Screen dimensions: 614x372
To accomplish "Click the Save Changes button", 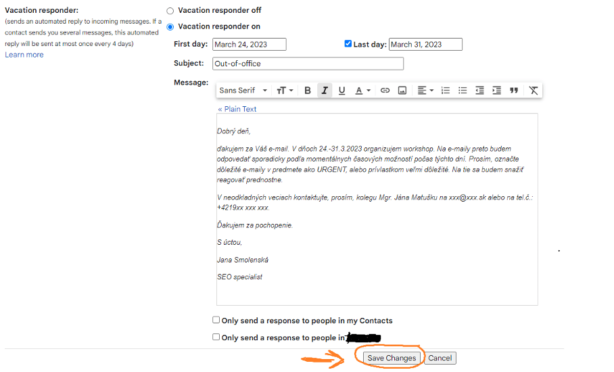I will tap(392, 358).
